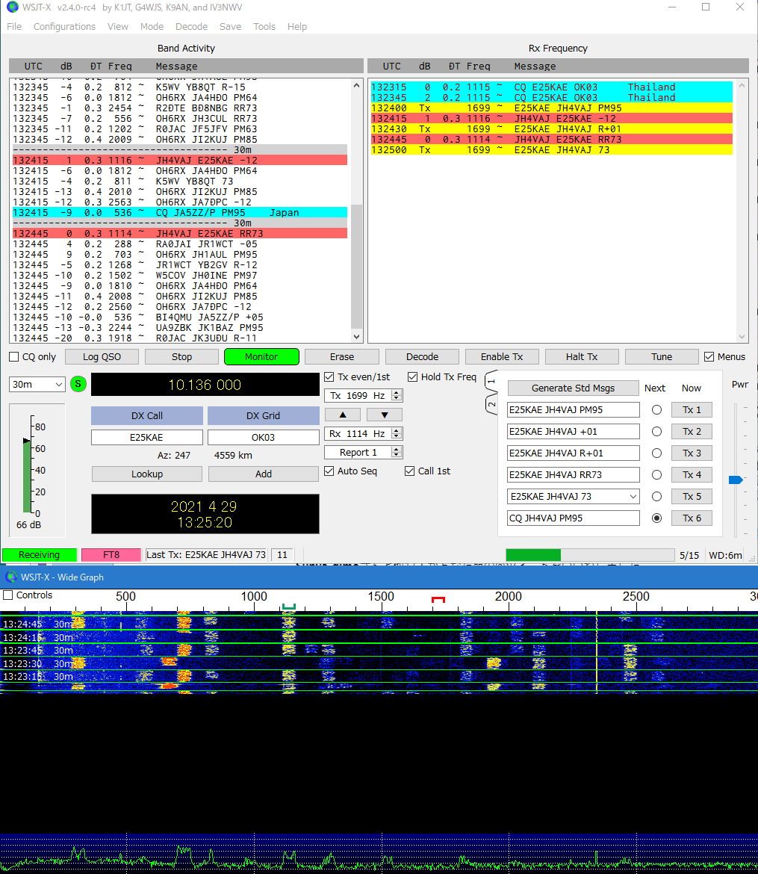758x874 pixels.
Task: Switch to message tab 2
Action: [491, 404]
